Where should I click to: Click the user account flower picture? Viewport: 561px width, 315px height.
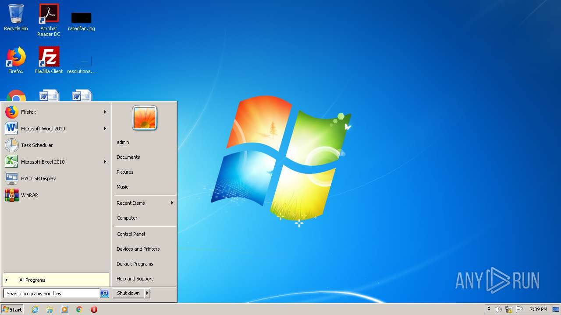pos(145,118)
